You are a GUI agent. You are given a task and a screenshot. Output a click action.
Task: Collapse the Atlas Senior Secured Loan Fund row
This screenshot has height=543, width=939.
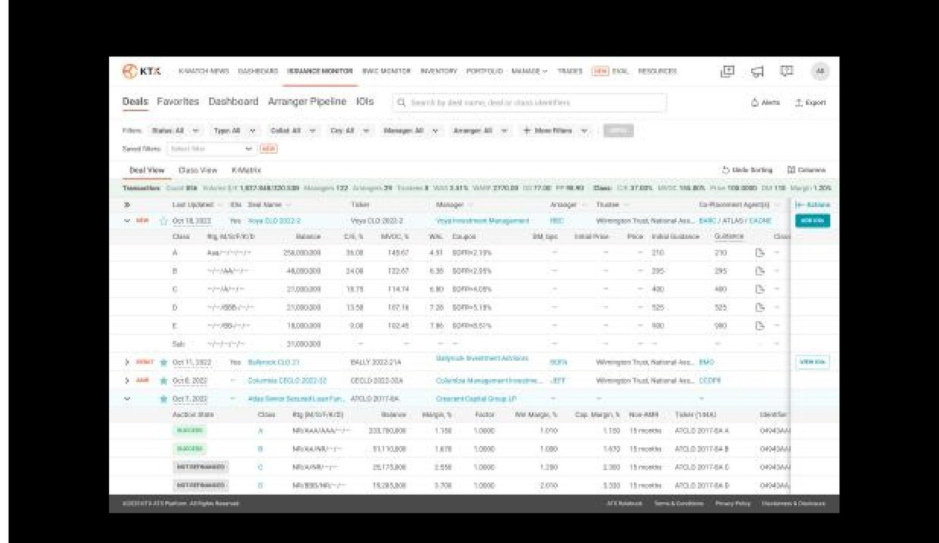click(127, 399)
